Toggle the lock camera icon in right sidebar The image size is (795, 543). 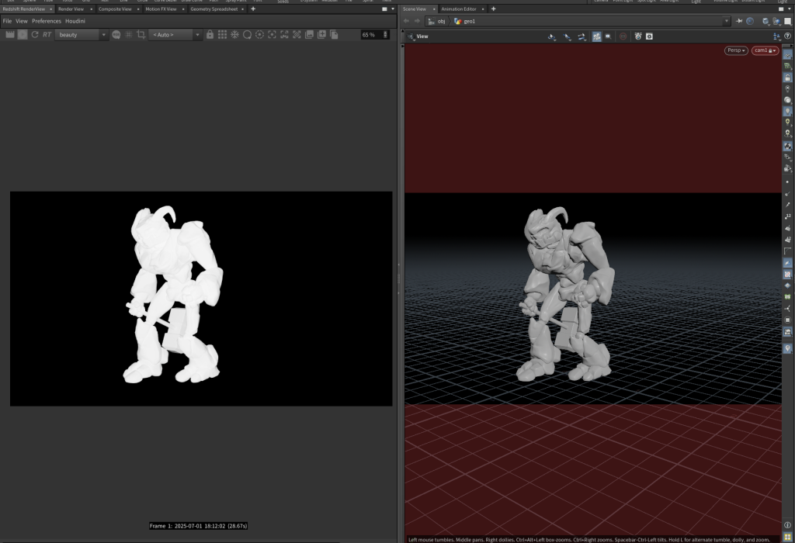coord(788,78)
